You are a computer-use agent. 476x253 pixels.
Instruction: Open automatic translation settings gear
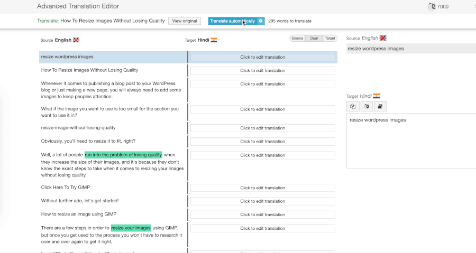tap(260, 21)
